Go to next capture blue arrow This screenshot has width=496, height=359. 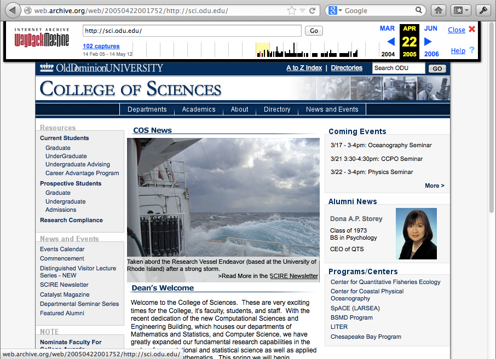(428, 42)
